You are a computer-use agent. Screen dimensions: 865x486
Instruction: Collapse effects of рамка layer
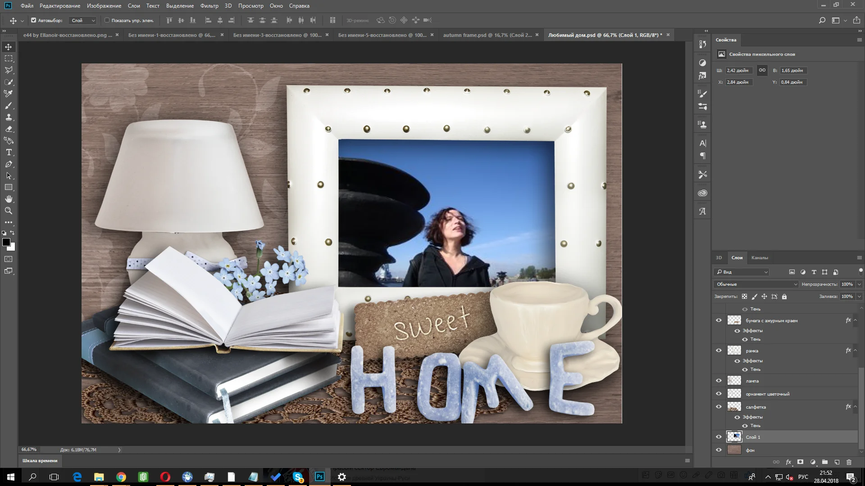(x=855, y=351)
